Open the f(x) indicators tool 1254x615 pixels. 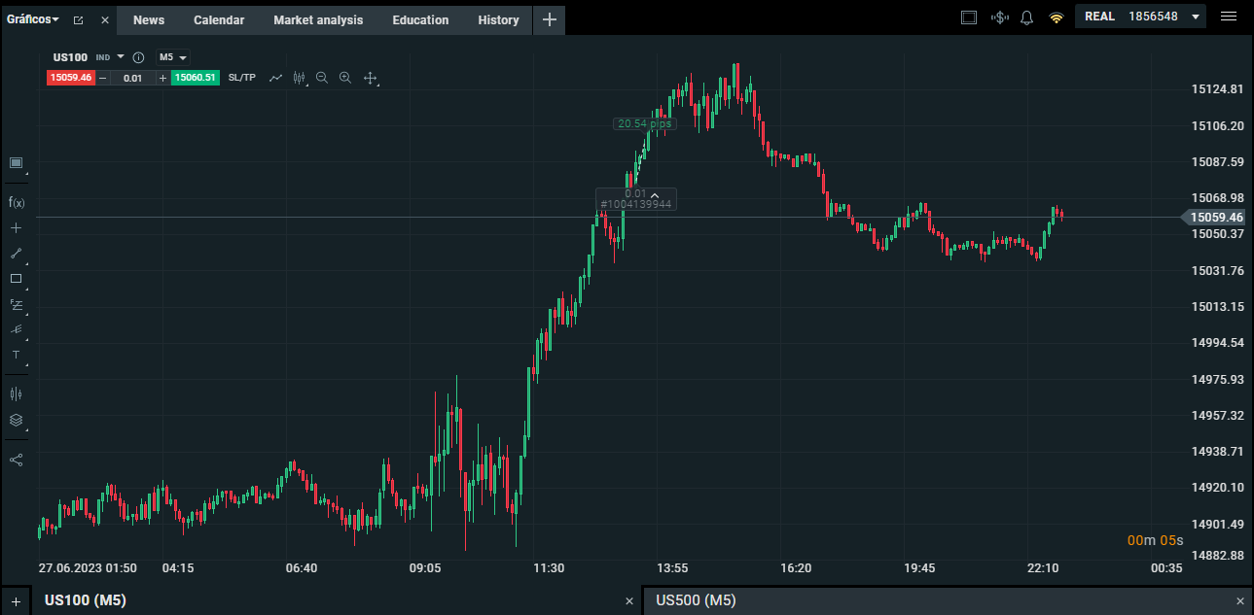pos(16,202)
